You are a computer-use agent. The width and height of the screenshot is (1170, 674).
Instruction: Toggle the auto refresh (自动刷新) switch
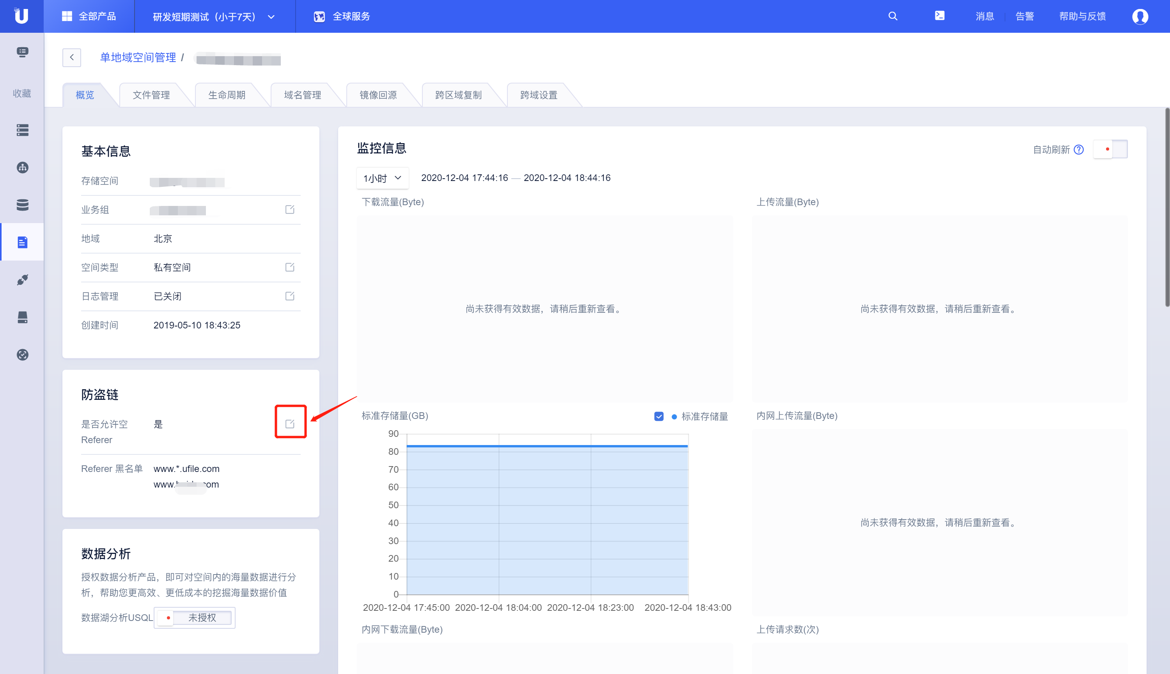coord(1110,149)
